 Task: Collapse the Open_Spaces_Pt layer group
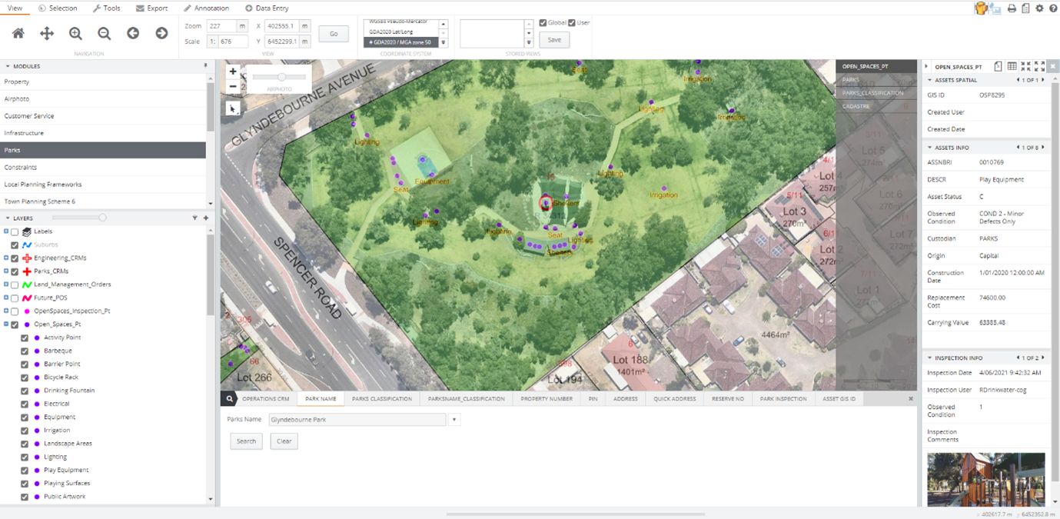6,324
